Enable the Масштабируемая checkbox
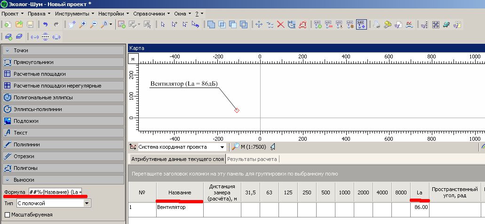Viewport: 485px width, 224px height. coord(8,215)
